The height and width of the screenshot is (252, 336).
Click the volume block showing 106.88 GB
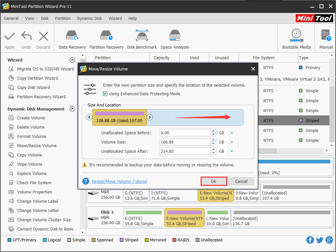coord(119,117)
